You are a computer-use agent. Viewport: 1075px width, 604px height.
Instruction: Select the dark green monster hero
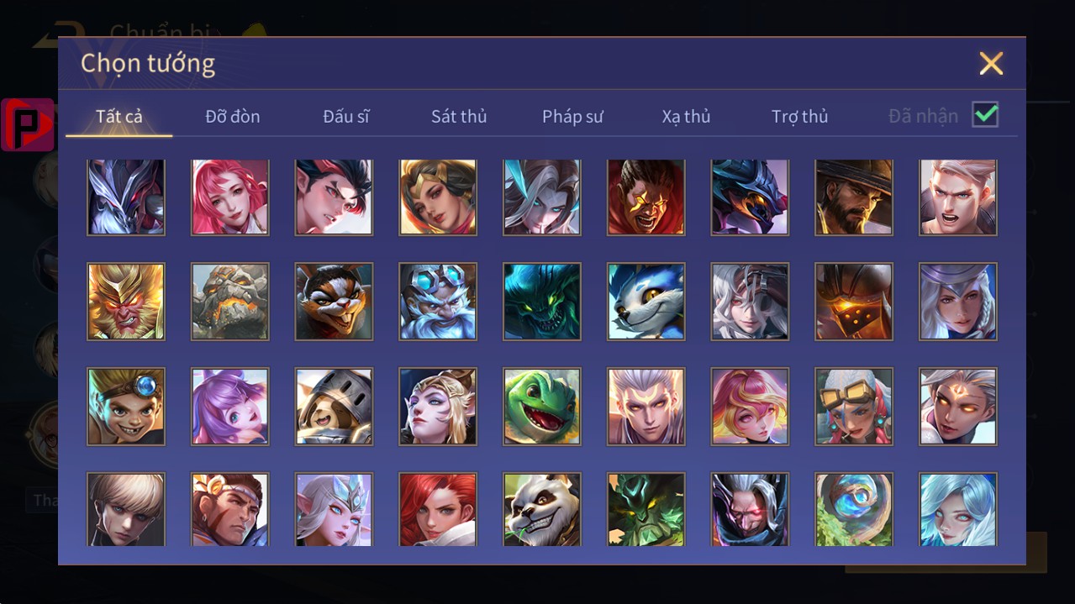click(x=542, y=302)
